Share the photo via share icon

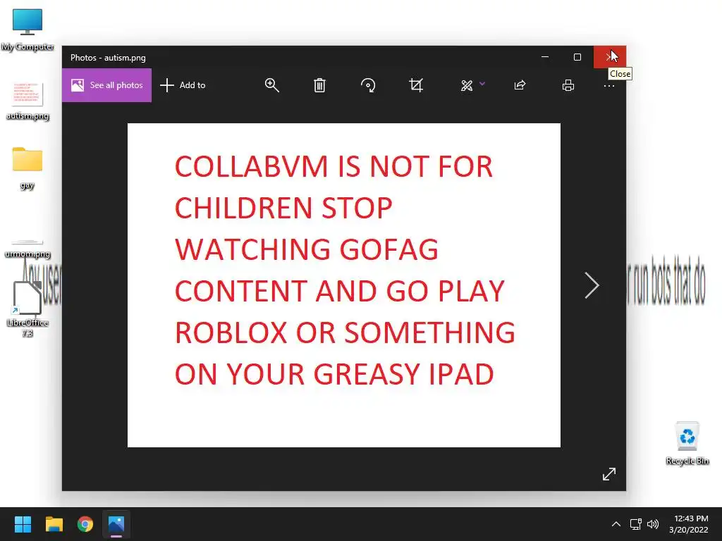pos(520,85)
